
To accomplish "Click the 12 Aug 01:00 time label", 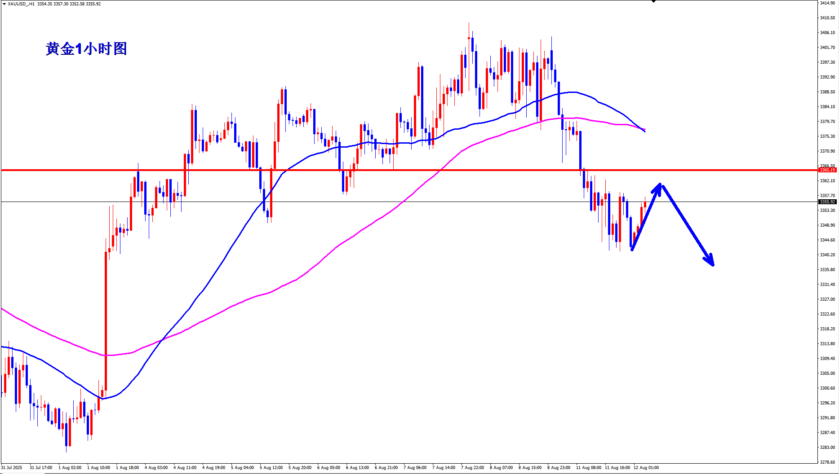I will 646,468.
